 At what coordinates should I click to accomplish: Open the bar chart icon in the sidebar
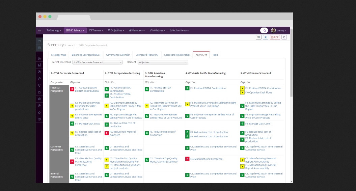[x=39, y=65]
